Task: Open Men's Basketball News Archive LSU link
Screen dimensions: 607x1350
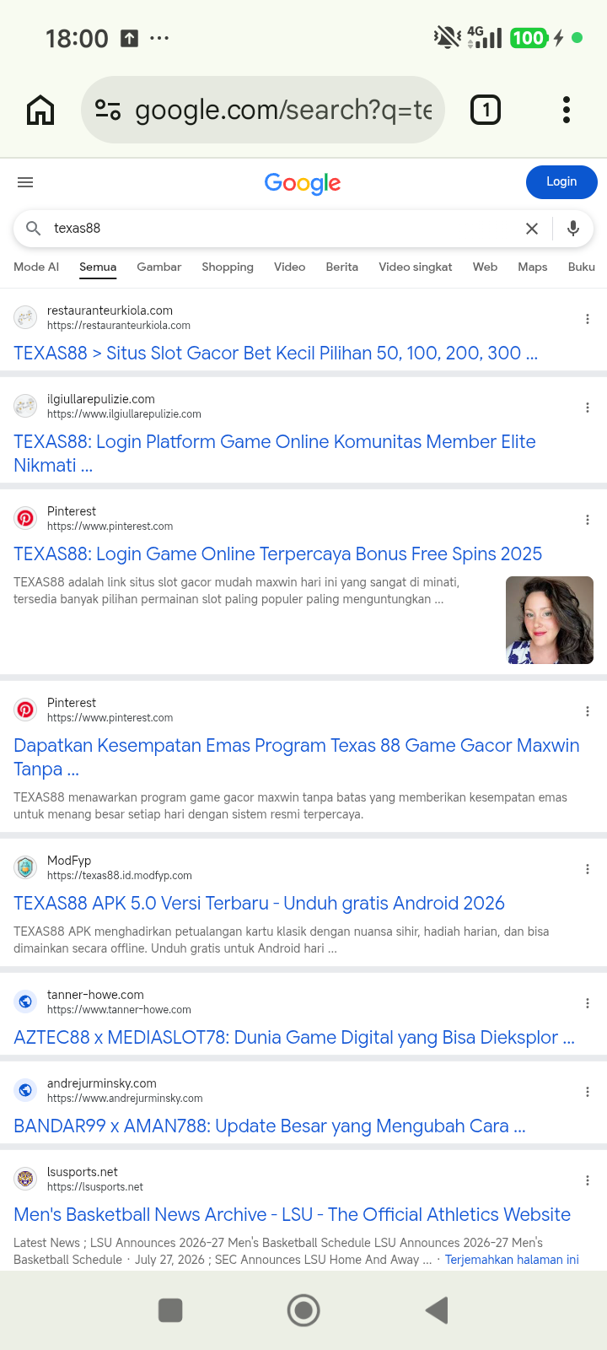Action: pyautogui.click(x=292, y=1215)
